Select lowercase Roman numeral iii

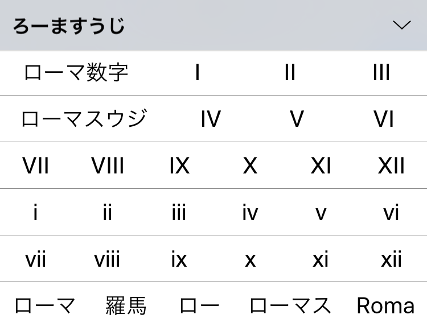point(179,213)
